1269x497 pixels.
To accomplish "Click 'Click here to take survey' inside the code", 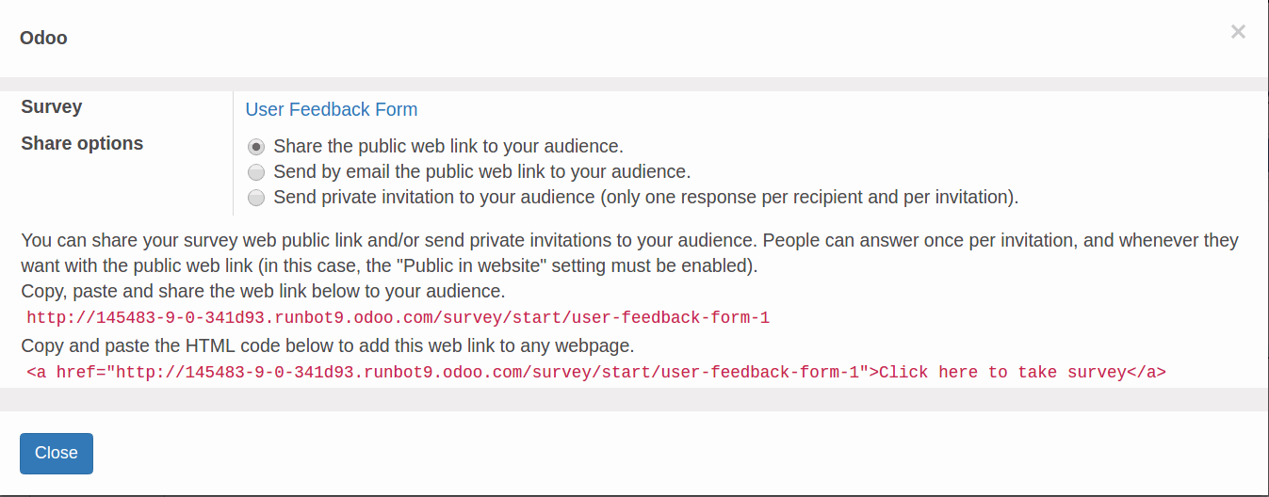I will (x=1002, y=373).
